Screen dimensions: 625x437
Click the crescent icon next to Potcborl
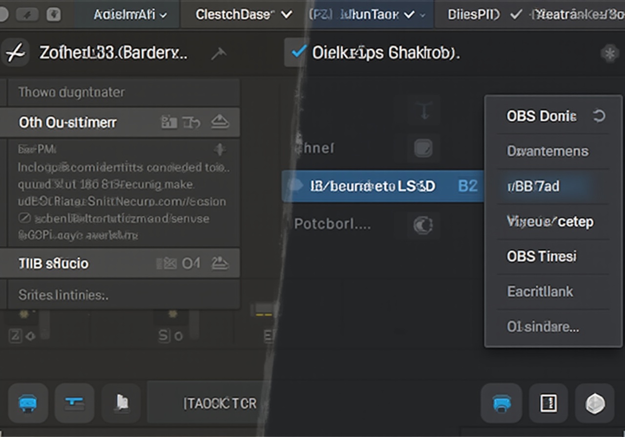tap(423, 225)
